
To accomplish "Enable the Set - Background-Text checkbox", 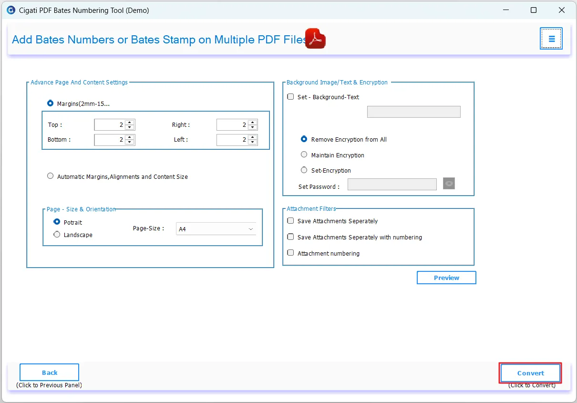I will pyautogui.click(x=290, y=97).
